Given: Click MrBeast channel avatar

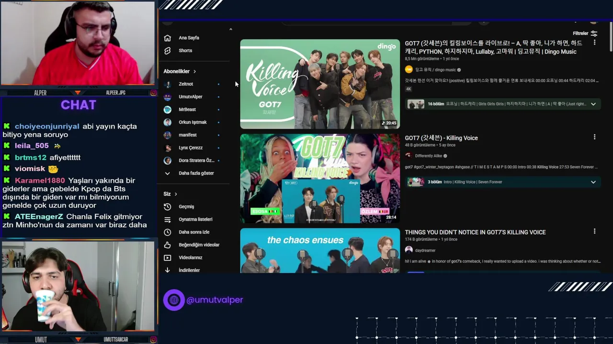Looking at the screenshot, I should point(168,109).
